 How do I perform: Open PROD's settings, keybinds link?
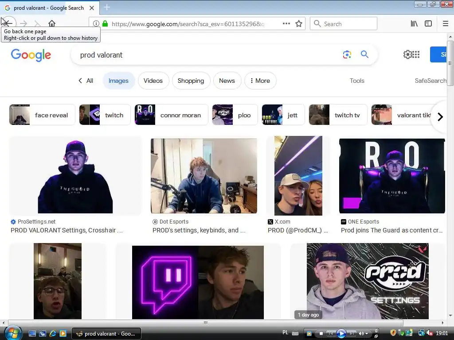(199, 230)
